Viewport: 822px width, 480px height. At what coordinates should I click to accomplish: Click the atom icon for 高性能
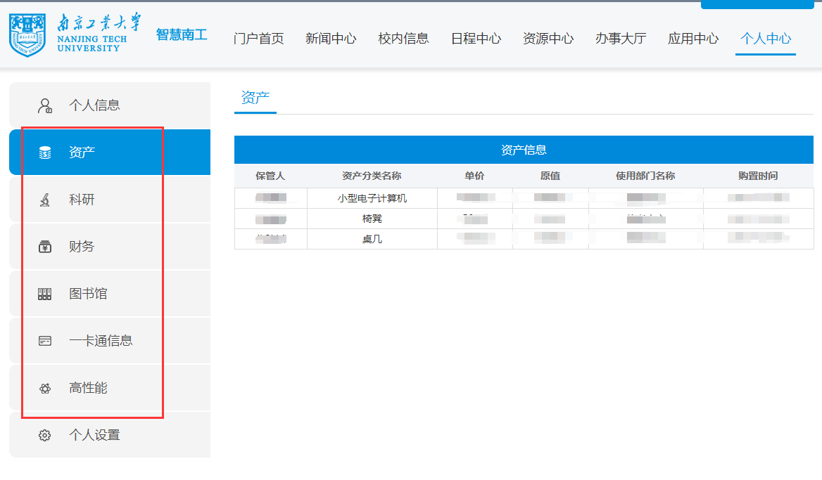point(45,388)
